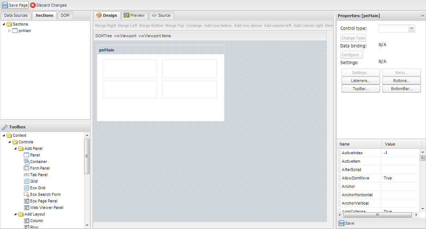Collapse the Sections root node
426x229 pixels.
click(4, 24)
